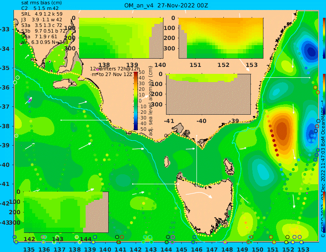This screenshot has height=252, width=326.
Task: Click longitude label 146
Action: coord(196,249)
